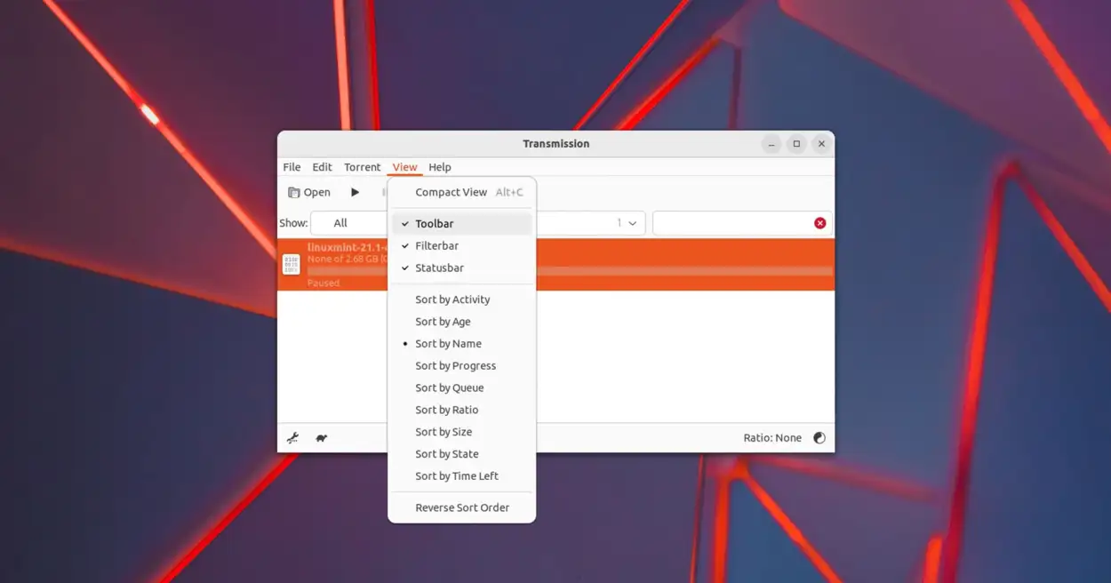Toggle Reverse Sort Order
Screen dimensions: 1111x583
pyautogui.click(x=462, y=508)
